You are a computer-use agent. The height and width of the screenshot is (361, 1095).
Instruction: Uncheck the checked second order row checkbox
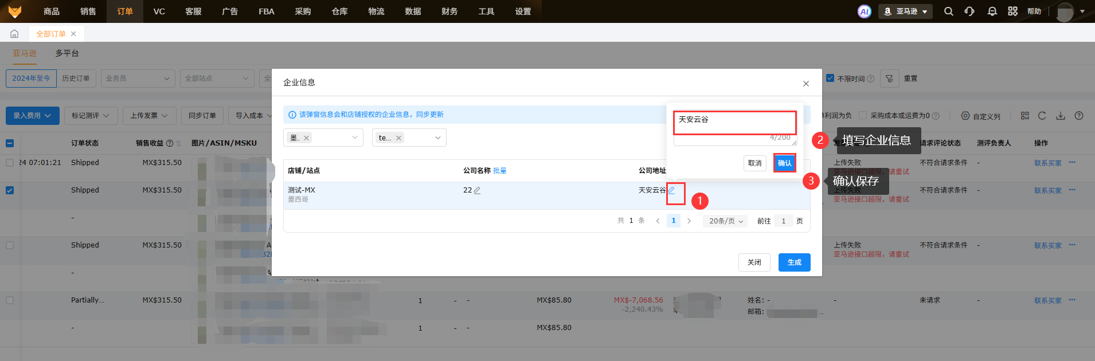[10, 190]
